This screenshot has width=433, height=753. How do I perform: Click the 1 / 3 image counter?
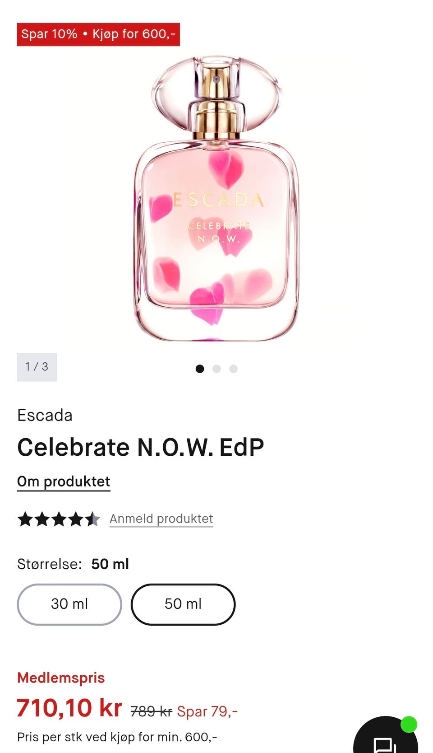37,367
